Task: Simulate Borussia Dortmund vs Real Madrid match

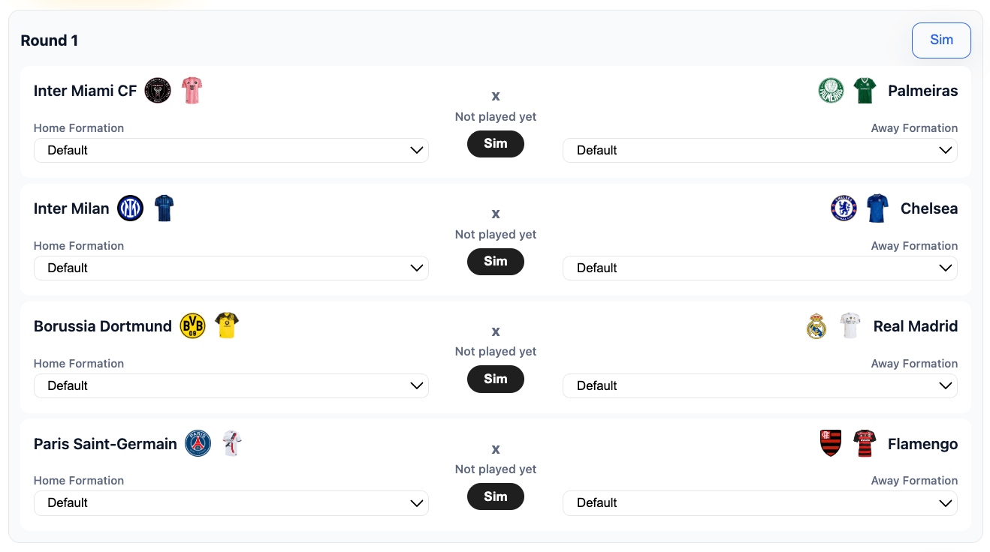Action: pos(496,379)
